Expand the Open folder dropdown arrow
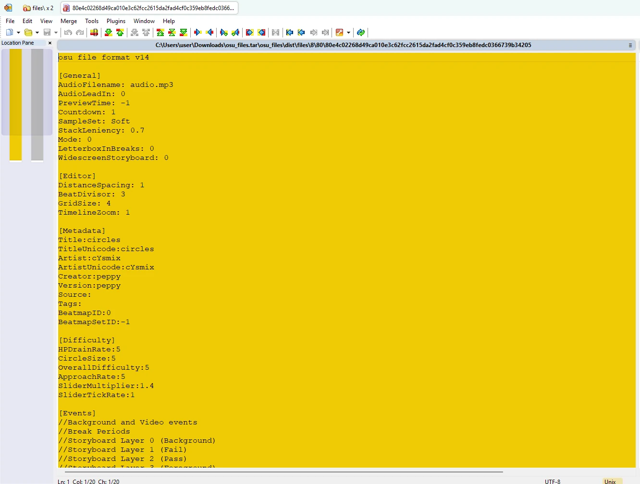The height and width of the screenshot is (484, 640). coord(37,33)
